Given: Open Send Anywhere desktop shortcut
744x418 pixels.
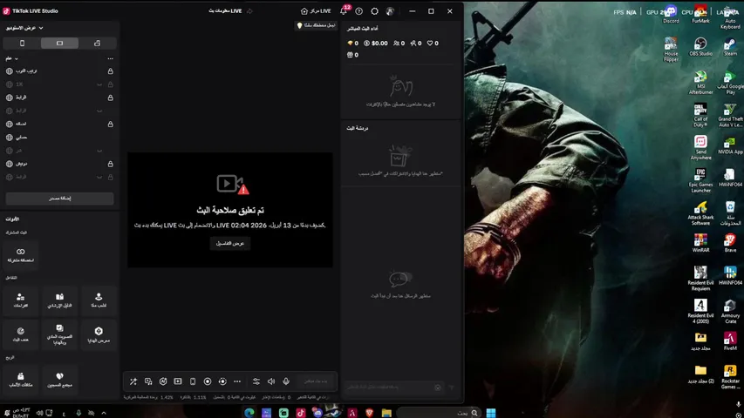Looking at the screenshot, I should click(700, 148).
